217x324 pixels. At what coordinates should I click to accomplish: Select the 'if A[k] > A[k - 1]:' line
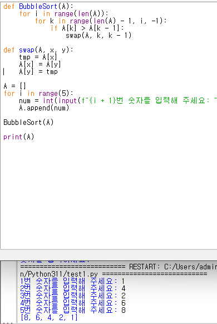coord(87,28)
